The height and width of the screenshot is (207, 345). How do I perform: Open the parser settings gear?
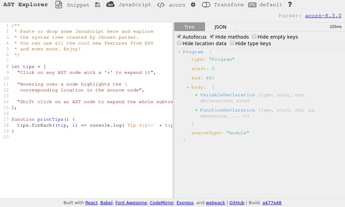tap(193, 5)
